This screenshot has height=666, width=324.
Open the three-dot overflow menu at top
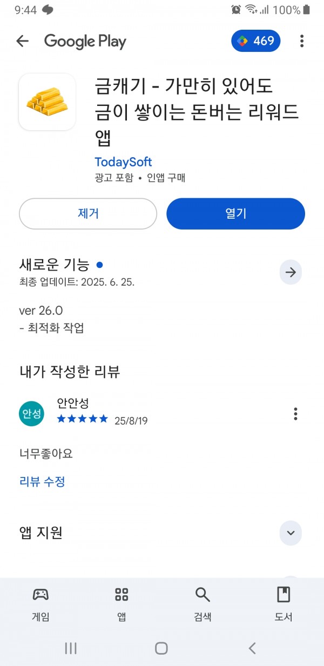coord(302,41)
